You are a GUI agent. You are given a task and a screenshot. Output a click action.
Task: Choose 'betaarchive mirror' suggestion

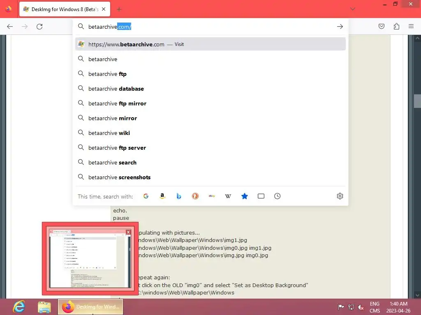click(x=210, y=118)
